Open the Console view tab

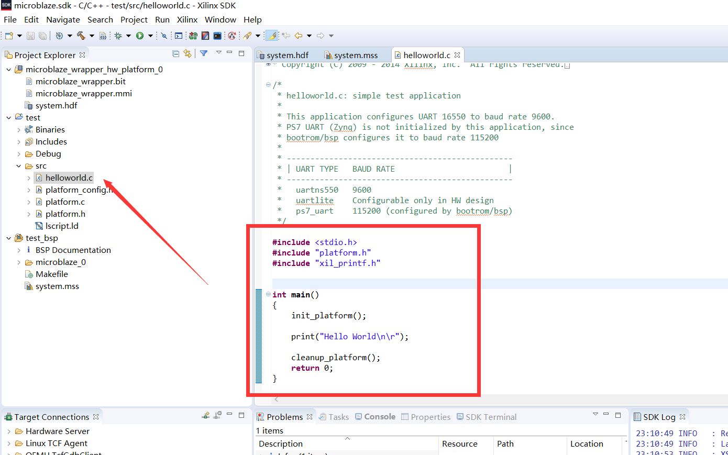(x=379, y=417)
